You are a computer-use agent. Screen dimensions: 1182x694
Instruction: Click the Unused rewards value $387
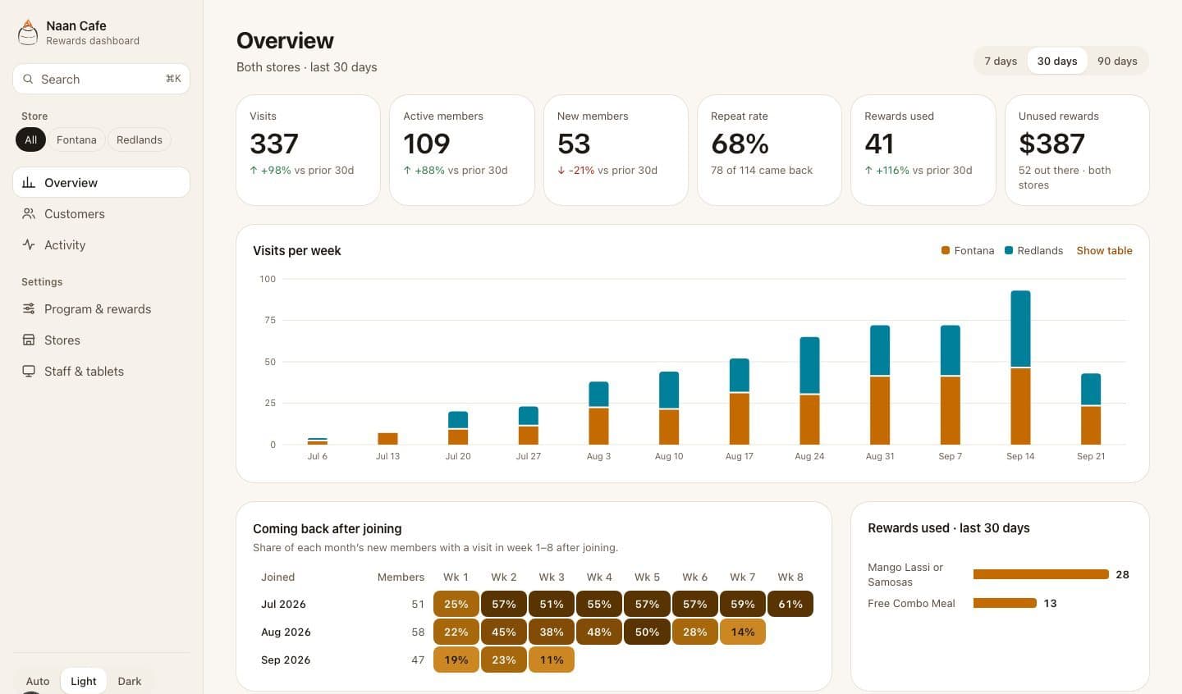[1051, 144]
